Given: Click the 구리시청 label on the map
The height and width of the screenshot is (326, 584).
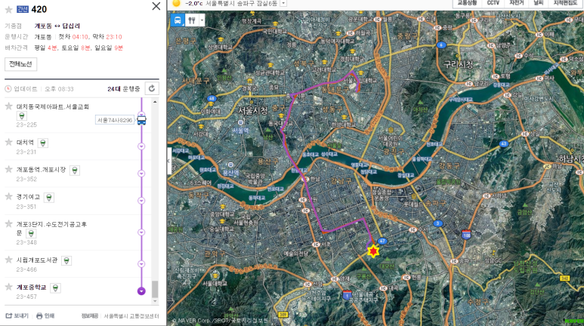Looking at the screenshot, I should [458, 64].
